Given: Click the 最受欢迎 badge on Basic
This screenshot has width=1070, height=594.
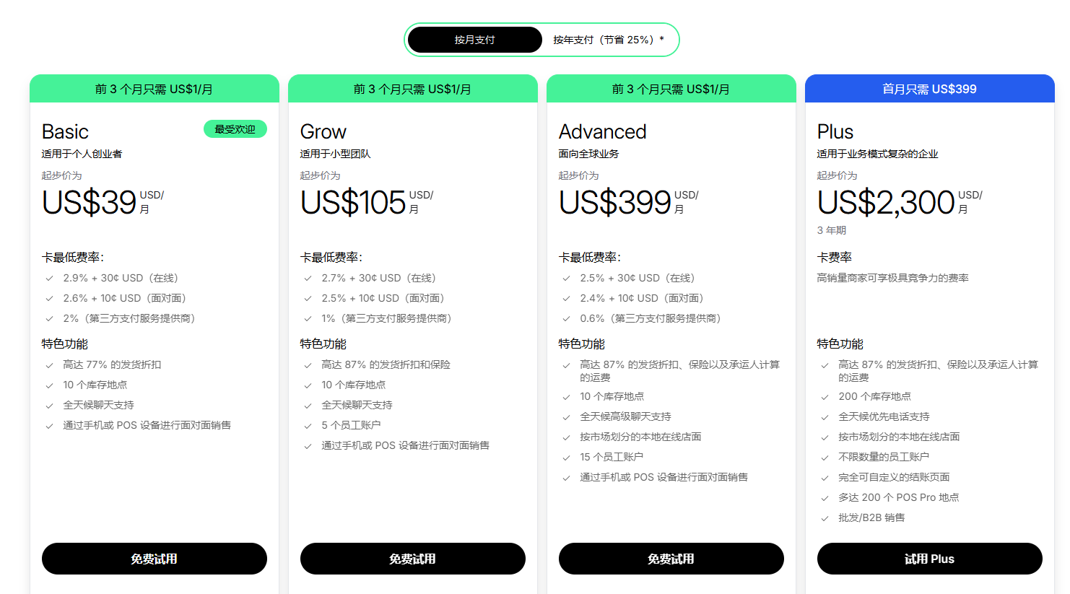Looking at the screenshot, I should coord(235,128).
